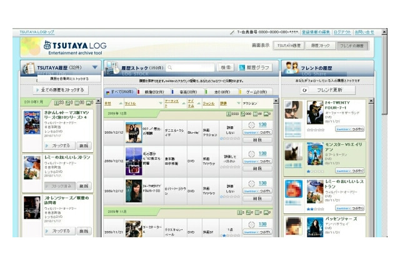Click ストックする for きかんしゃトーマス
The width and height of the screenshot is (400, 266).
click(60, 145)
